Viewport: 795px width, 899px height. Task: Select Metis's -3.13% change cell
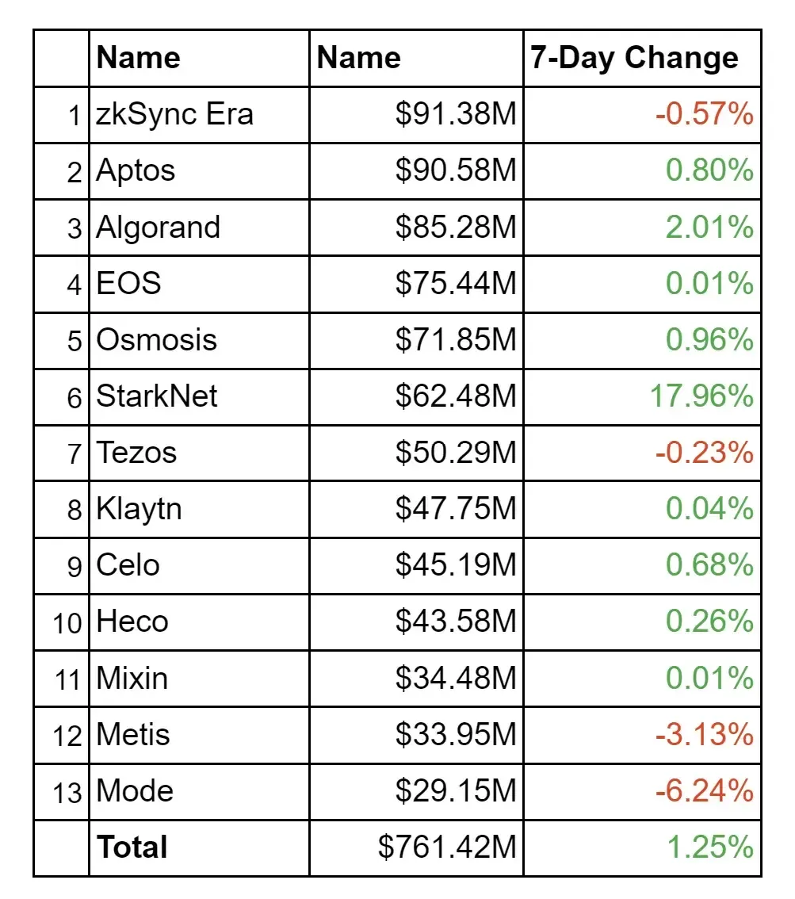704,735
